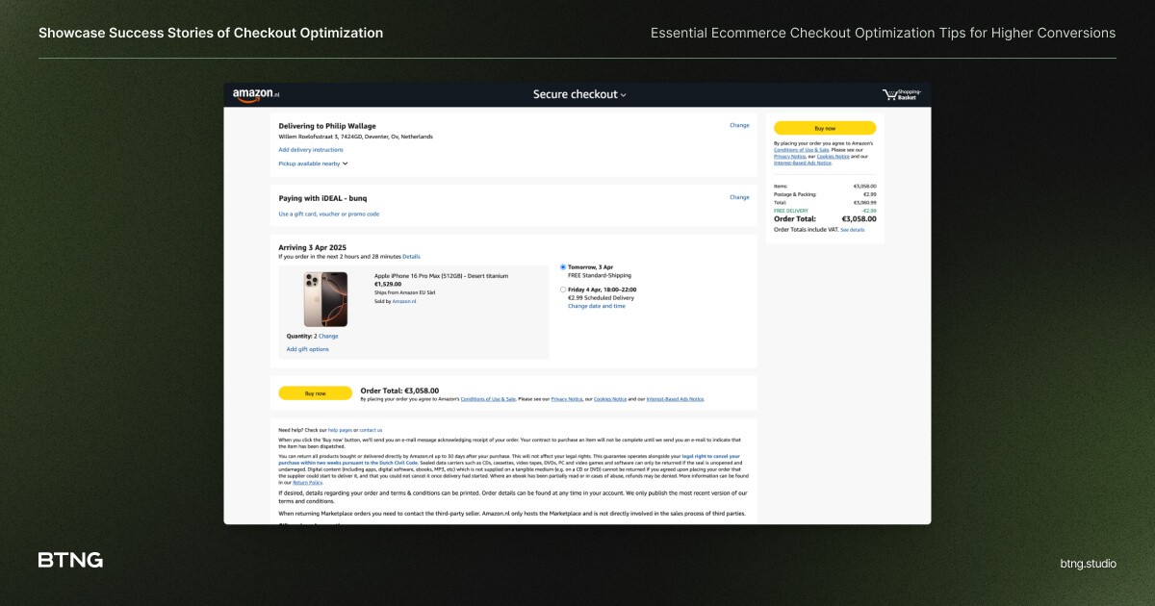Image resolution: width=1155 pixels, height=606 pixels.
Task: Click the BTNG logo in the footer
Action: coord(70,560)
